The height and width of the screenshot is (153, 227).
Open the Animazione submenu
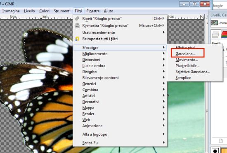(120, 126)
